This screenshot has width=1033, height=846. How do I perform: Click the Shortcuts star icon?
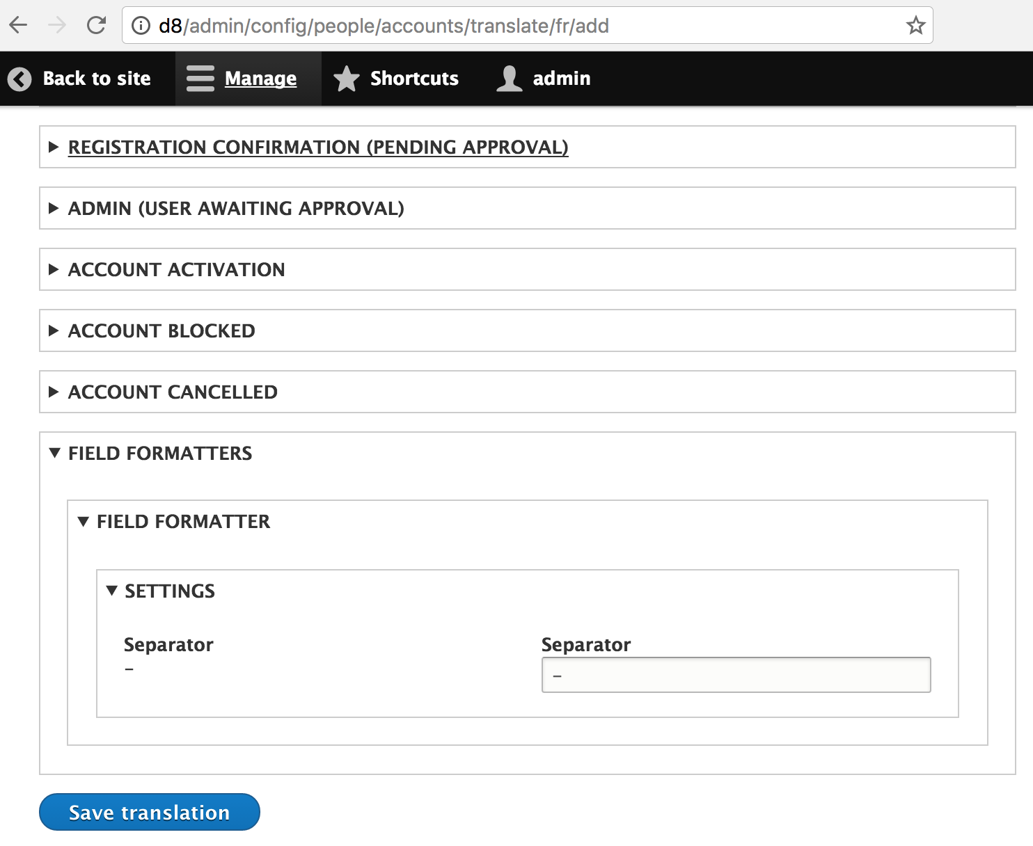pos(346,79)
